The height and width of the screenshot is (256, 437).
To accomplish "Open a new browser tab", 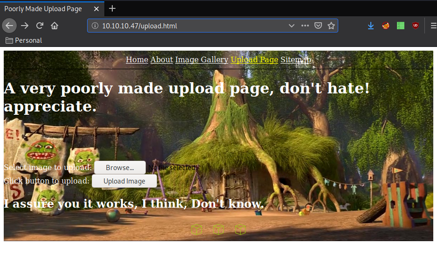I will [x=112, y=9].
